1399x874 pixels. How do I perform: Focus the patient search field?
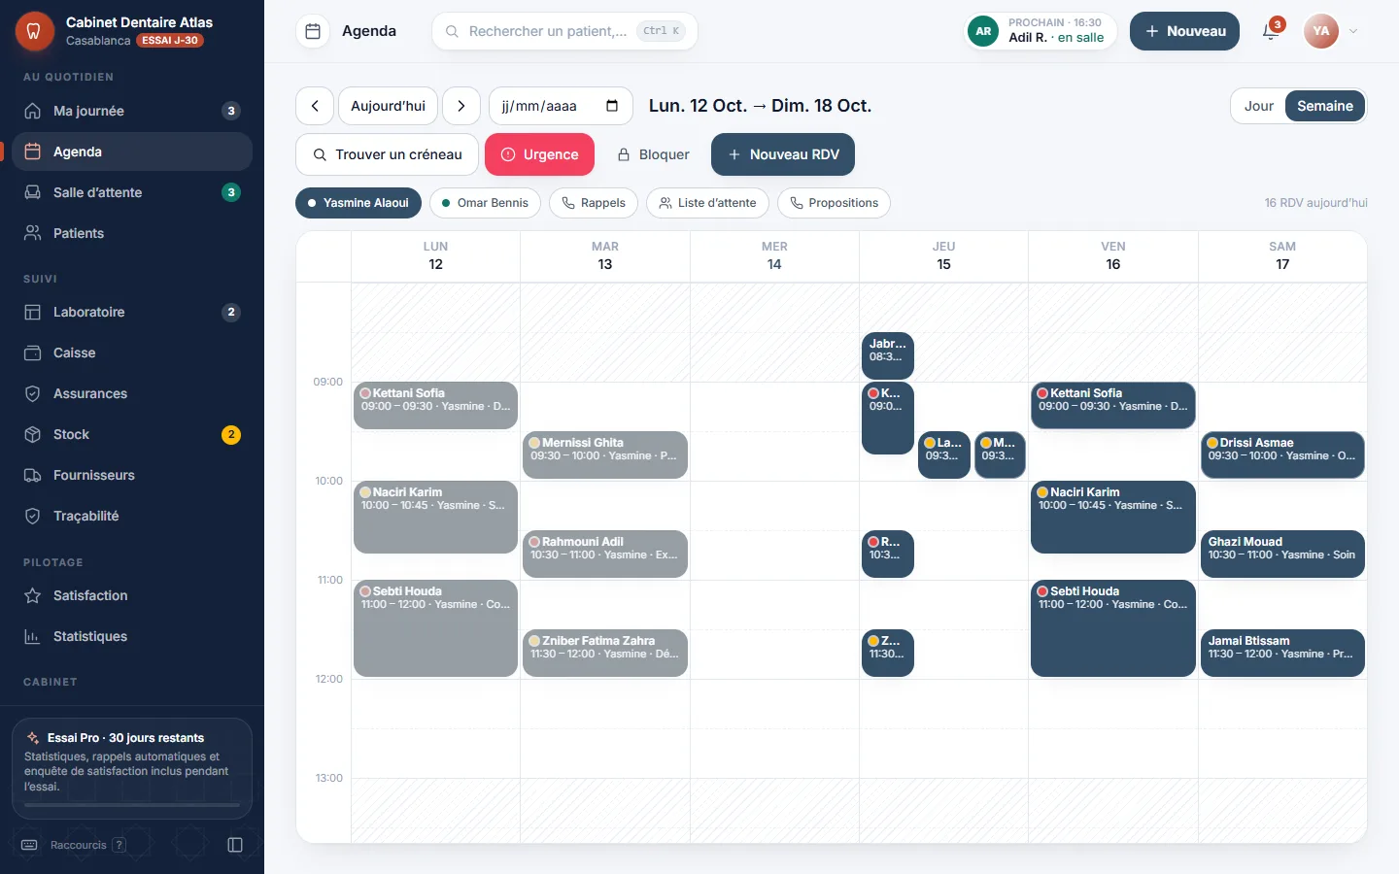coord(564,31)
